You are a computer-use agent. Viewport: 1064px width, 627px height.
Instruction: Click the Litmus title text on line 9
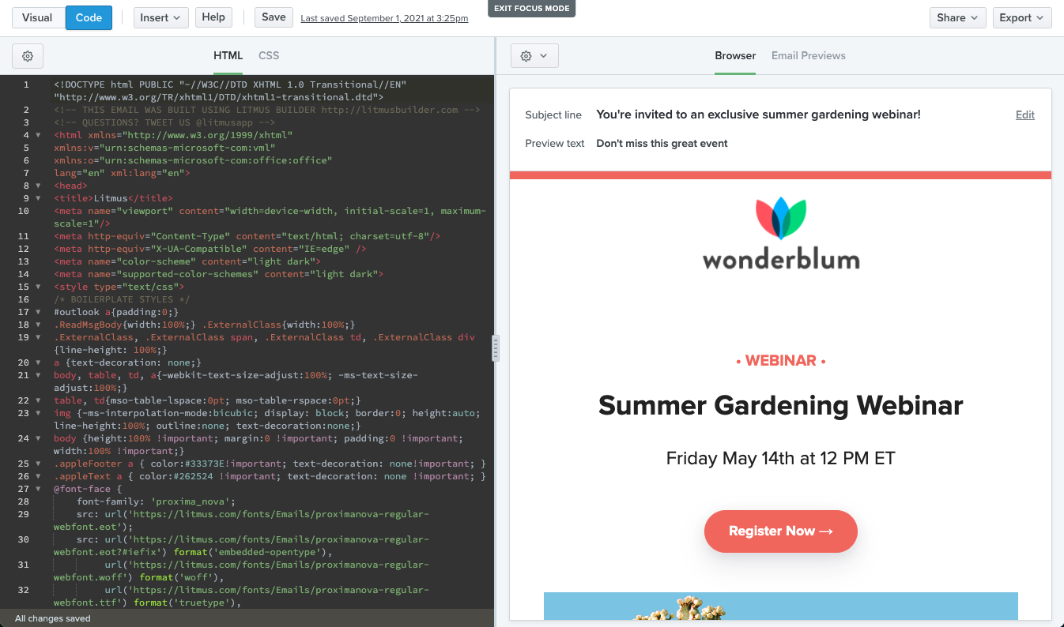click(111, 198)
